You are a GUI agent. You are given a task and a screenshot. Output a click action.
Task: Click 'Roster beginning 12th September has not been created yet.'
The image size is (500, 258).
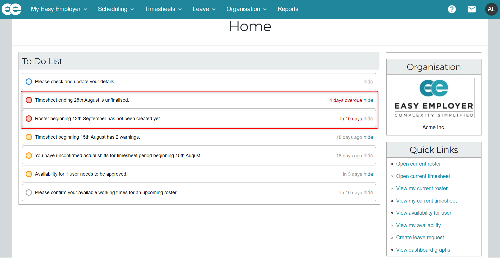pyautogui.click(x=98, y=119)
